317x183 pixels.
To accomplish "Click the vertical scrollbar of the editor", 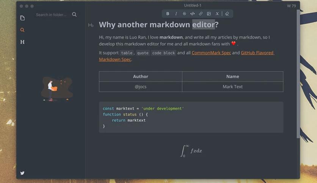I will pyautogui.click(x=298, y=74).
